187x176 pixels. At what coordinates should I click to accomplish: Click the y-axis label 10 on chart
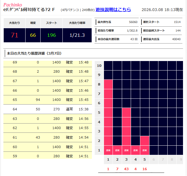point(99,66)
